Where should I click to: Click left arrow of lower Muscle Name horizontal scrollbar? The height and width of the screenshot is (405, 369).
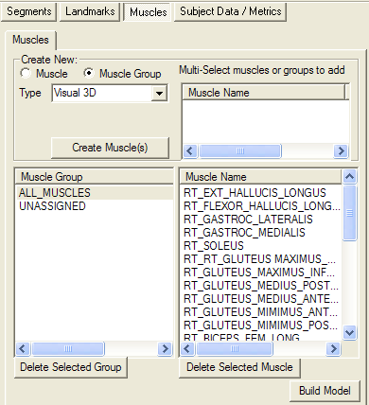[187, 348]
